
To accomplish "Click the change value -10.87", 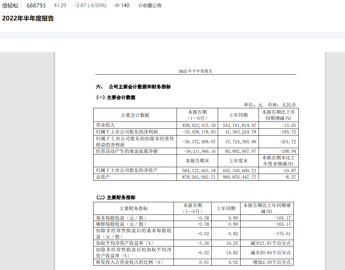I will pos(289,171).
